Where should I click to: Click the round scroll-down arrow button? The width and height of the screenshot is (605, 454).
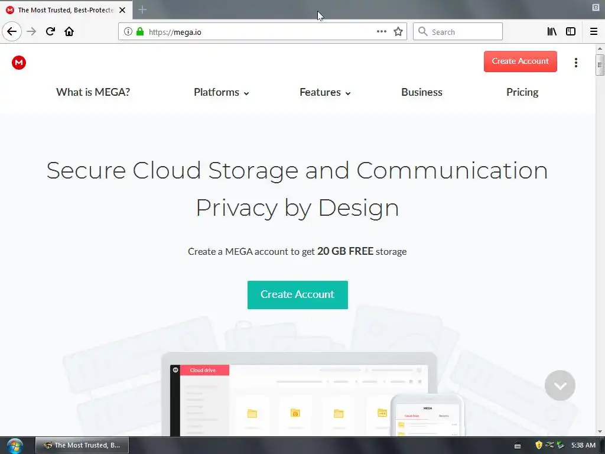(x=560, y=385)
